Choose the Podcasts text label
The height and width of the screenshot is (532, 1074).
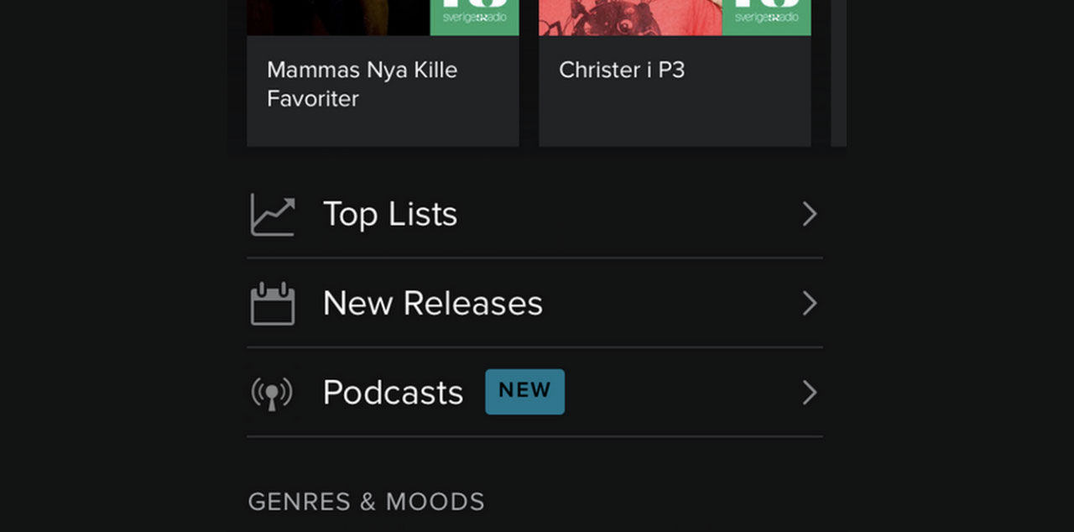tap(393, 393)
